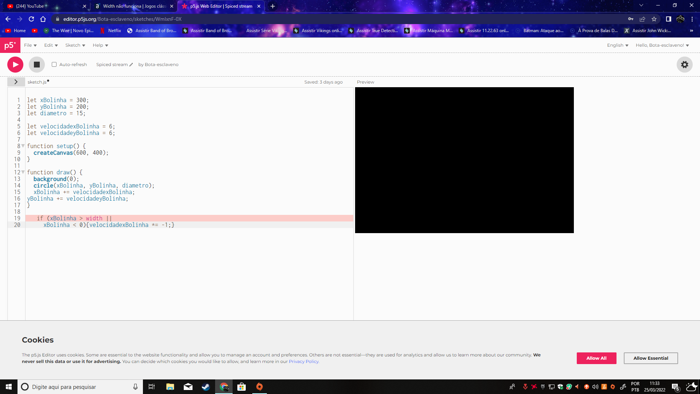The width and height of the screenshot is (700, 394).
Task: Click the taskbar clock and date
Action: 654,387
